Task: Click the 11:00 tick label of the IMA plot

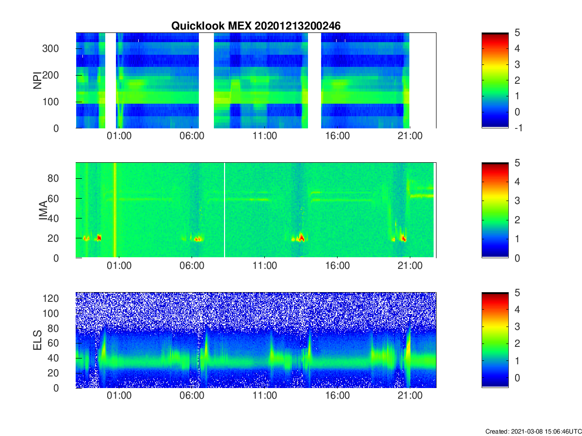Action: 265,266
